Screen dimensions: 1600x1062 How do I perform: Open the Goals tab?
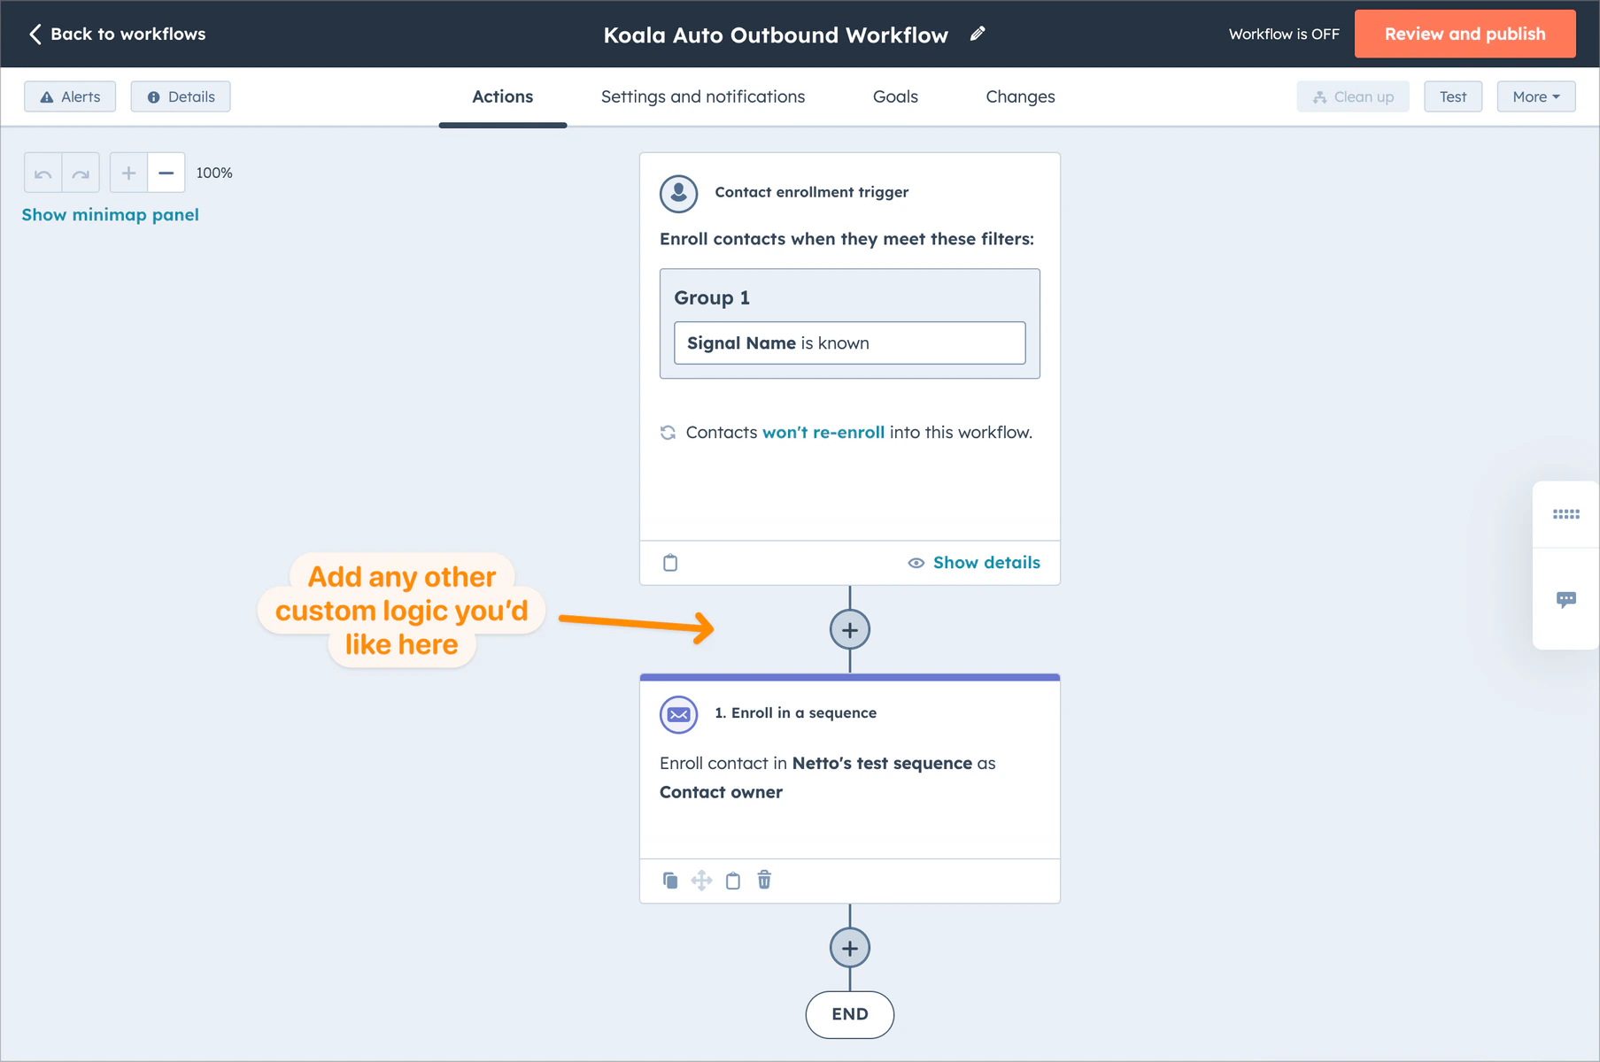[894, 96]
